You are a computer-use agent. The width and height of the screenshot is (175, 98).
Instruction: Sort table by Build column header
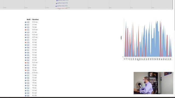point(28,19)
